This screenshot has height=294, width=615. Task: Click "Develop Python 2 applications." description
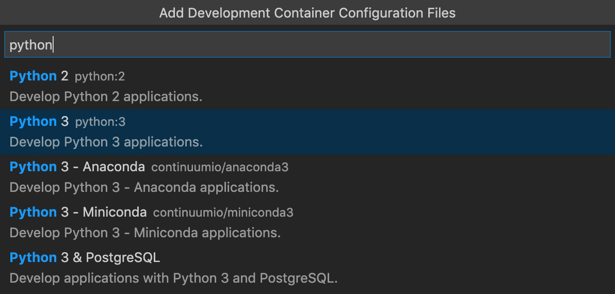click(x=106, y=97)
